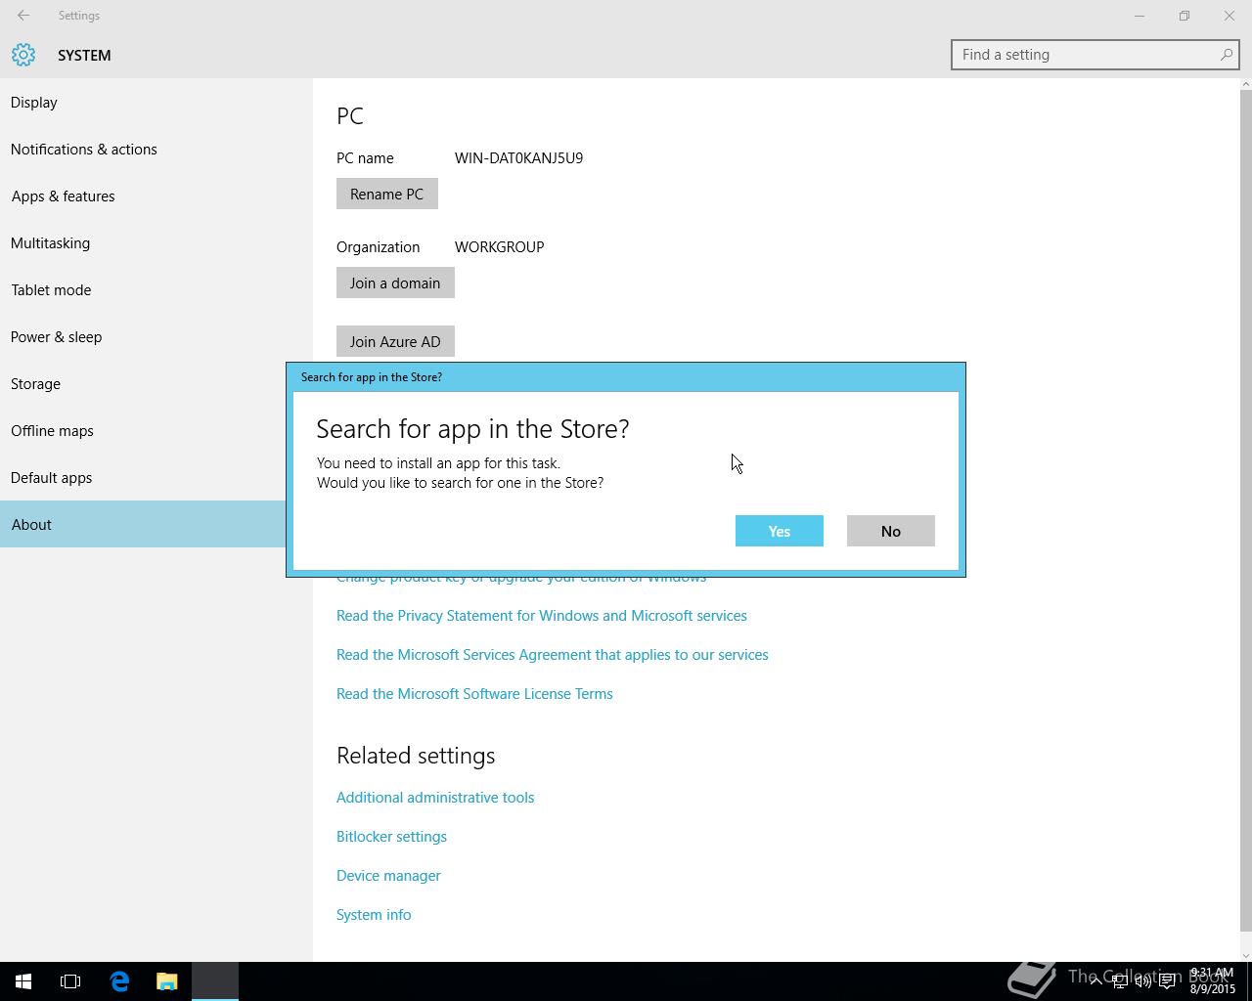Open the Microsoft Software License Terms link

click(474, 693)
